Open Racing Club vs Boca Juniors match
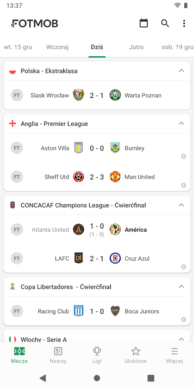This screenshot has height=389, width=194. pyautogui.click(x=97, y=311)
